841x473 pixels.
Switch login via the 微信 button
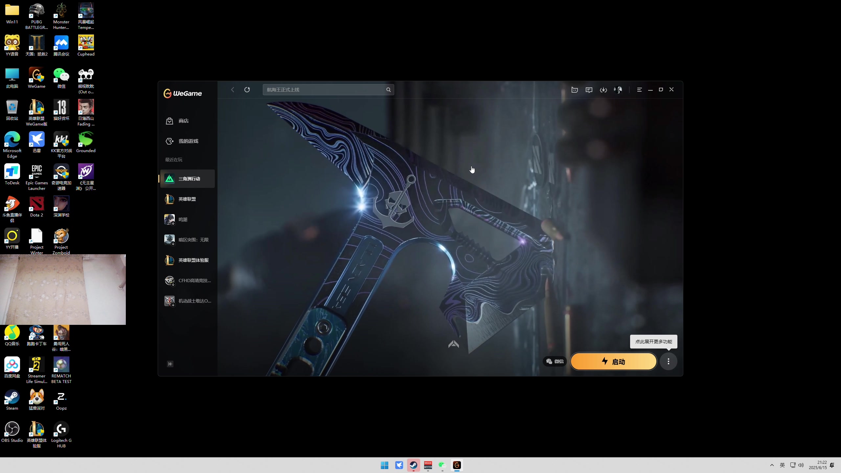pyautogui.click(x=555, y=361)
